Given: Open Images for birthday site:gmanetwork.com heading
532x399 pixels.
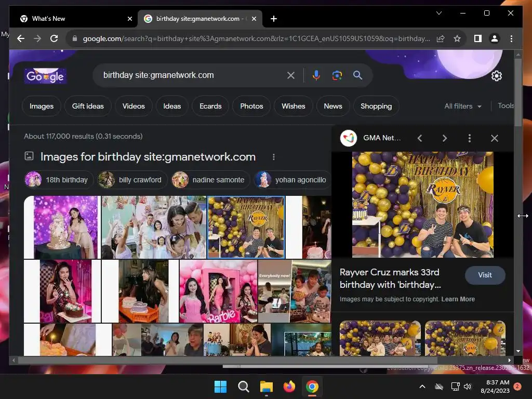Looking at the screenshot, I should tap(148, 157).
